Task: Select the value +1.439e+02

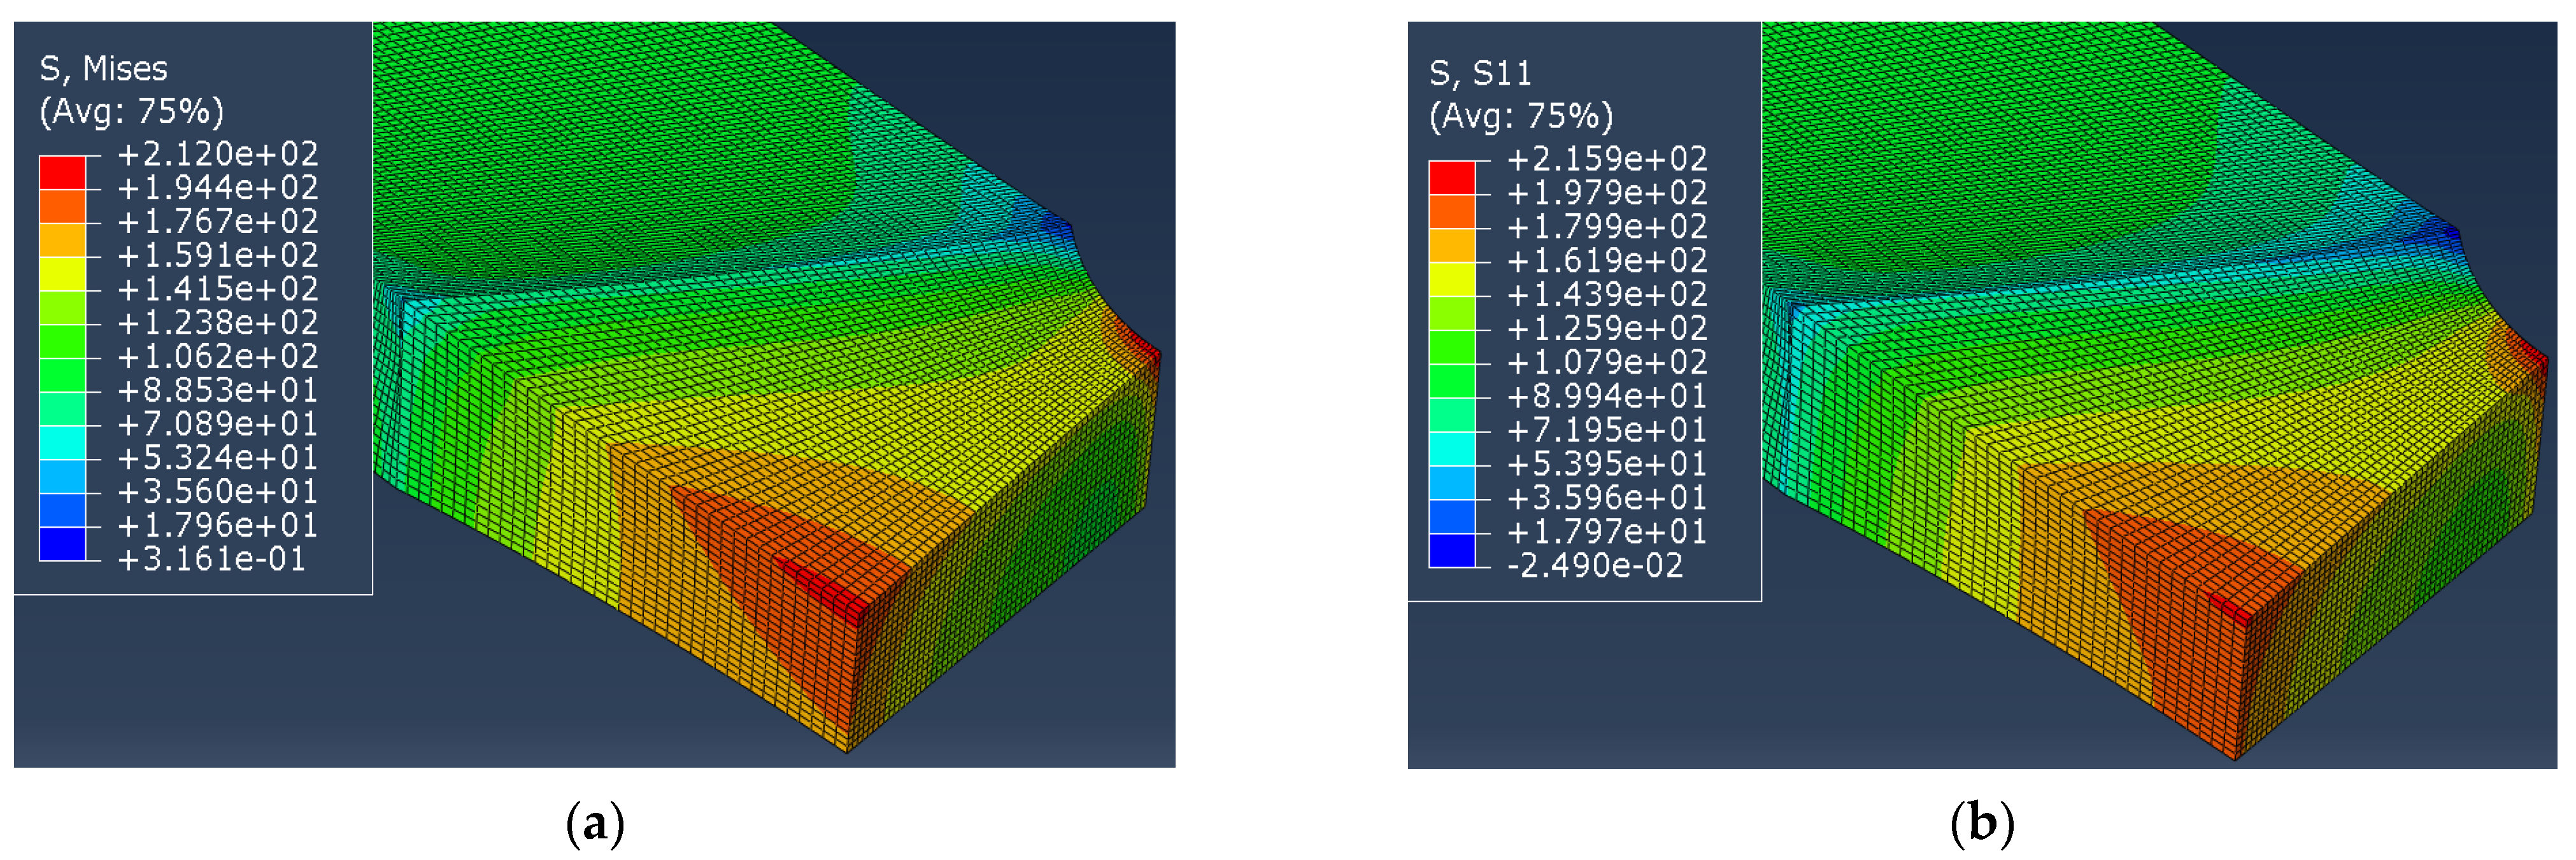Action: coord(1607,295)
